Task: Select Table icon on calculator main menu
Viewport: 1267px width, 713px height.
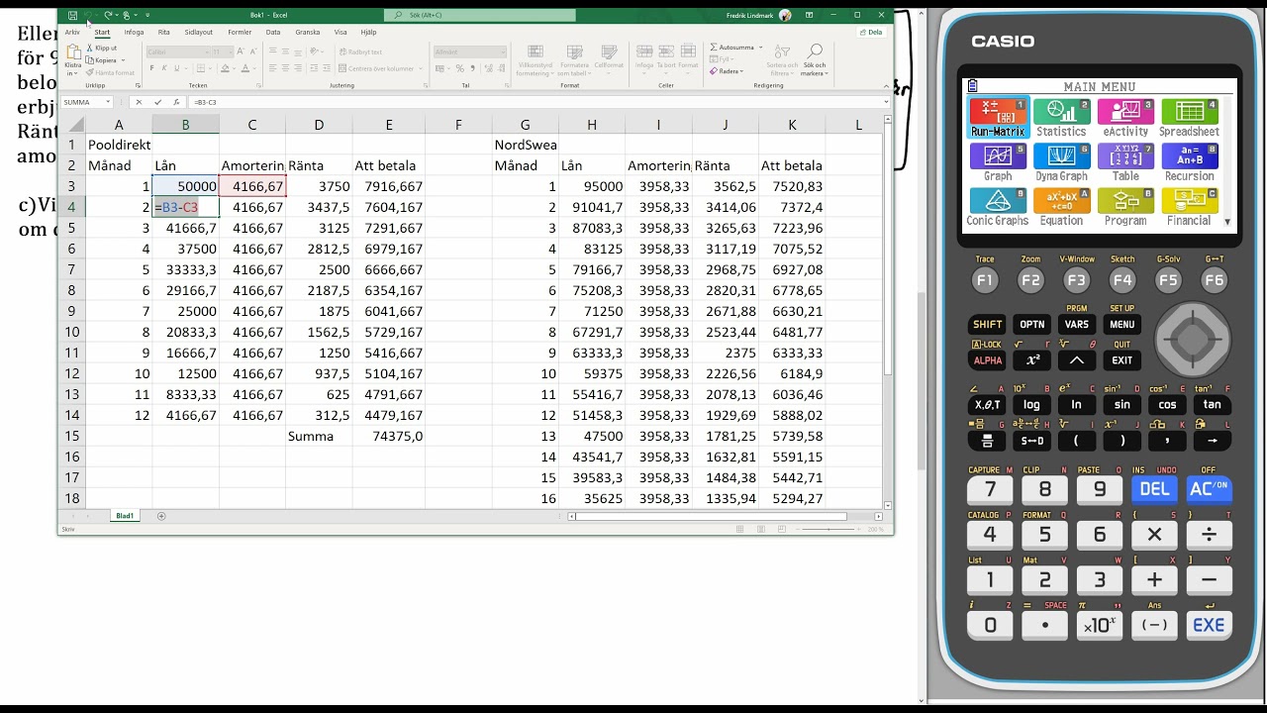Action: coord(1125,162)
